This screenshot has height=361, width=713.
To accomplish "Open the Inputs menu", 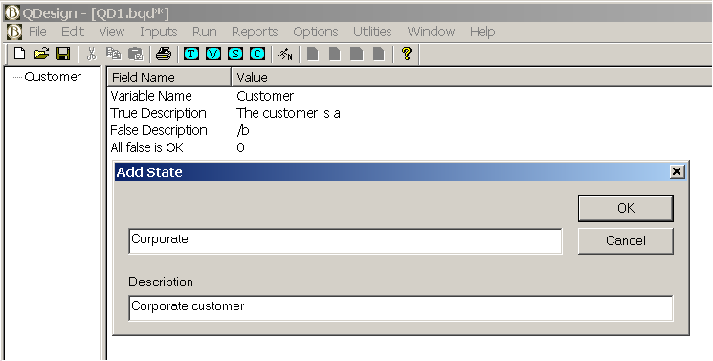I will 158,32.
